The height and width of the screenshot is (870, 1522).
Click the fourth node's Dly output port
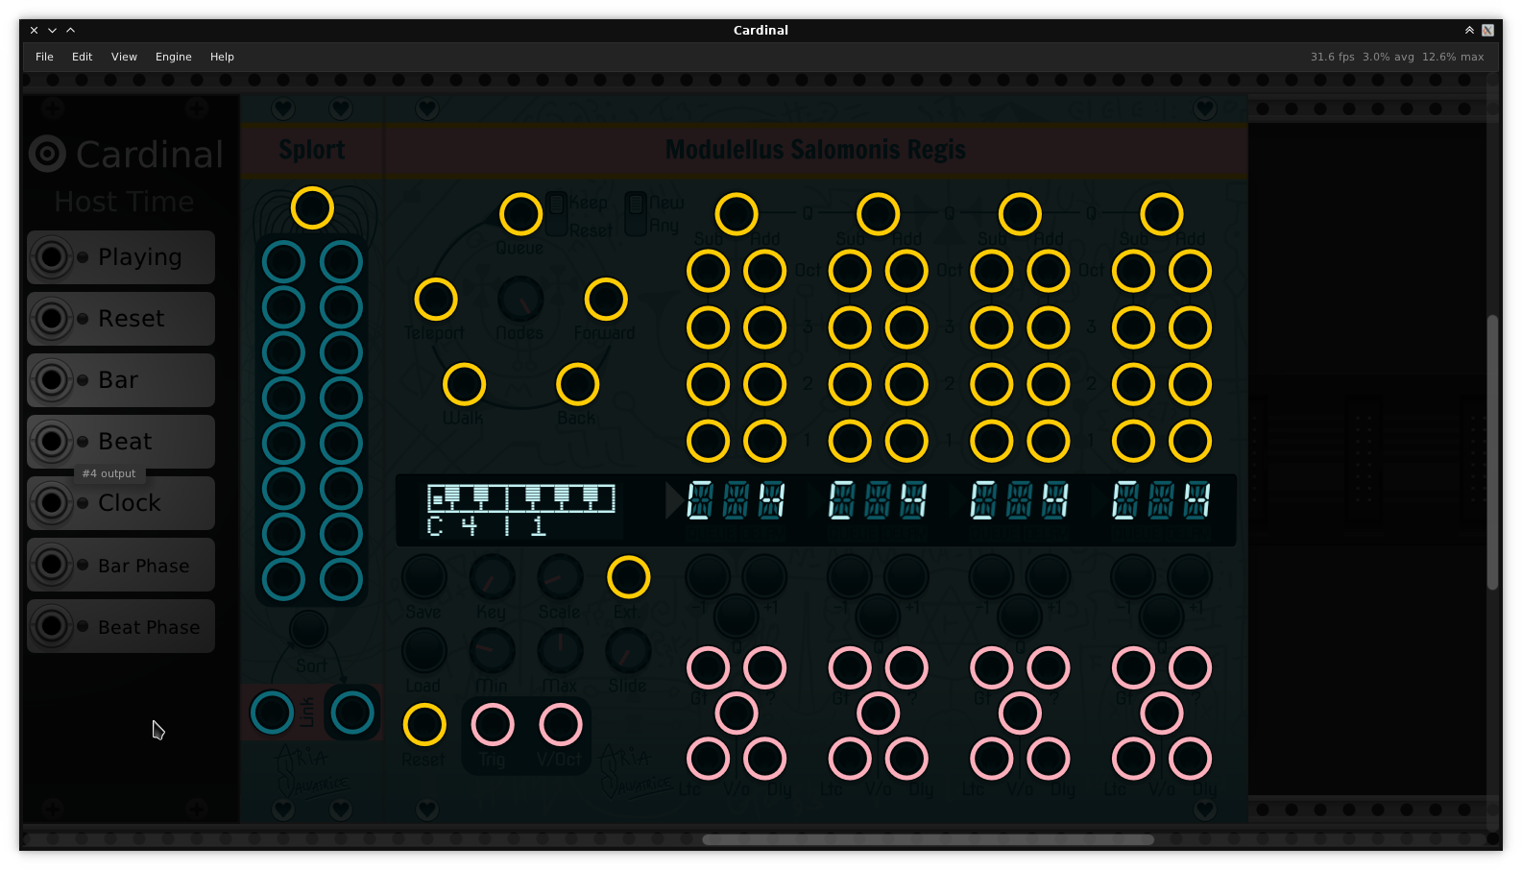point(1191,759)
